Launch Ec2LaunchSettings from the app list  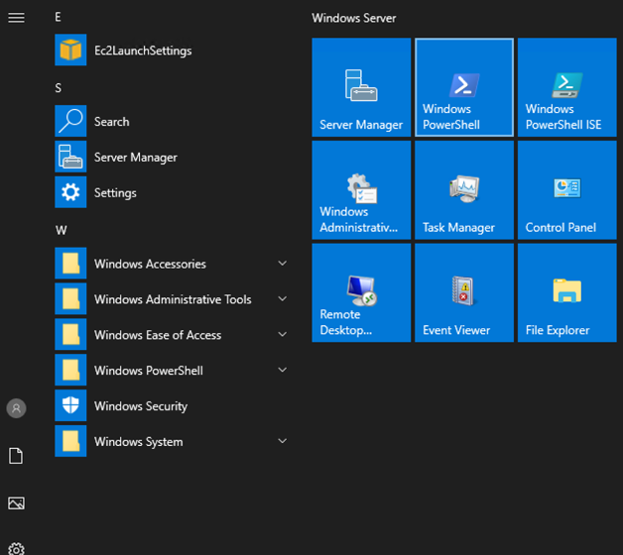tap(171, 50)
